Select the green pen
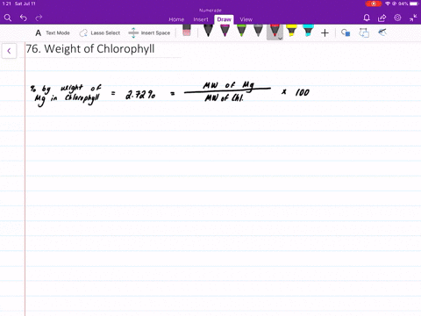The image size is (421, 316). [x=241, y=31]
